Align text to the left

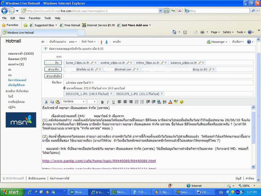[x=119, y=102]
